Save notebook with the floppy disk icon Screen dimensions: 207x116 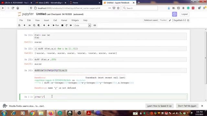(19, 25)
